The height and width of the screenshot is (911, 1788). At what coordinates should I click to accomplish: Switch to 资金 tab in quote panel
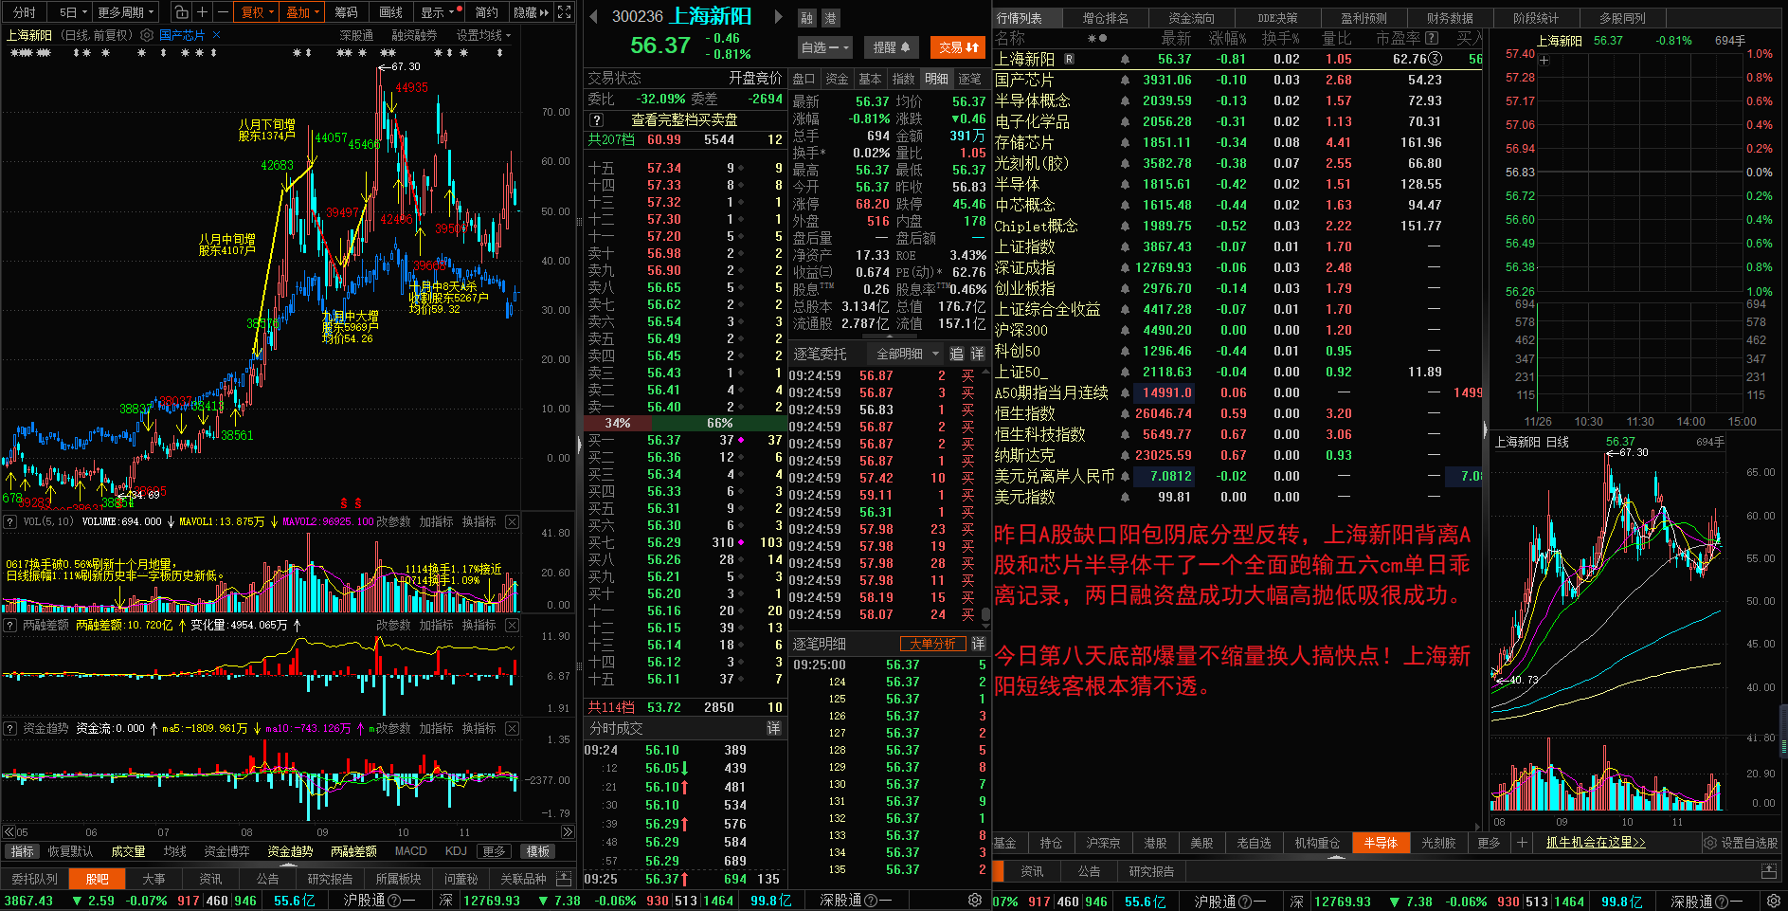click(x=837, y=79)
